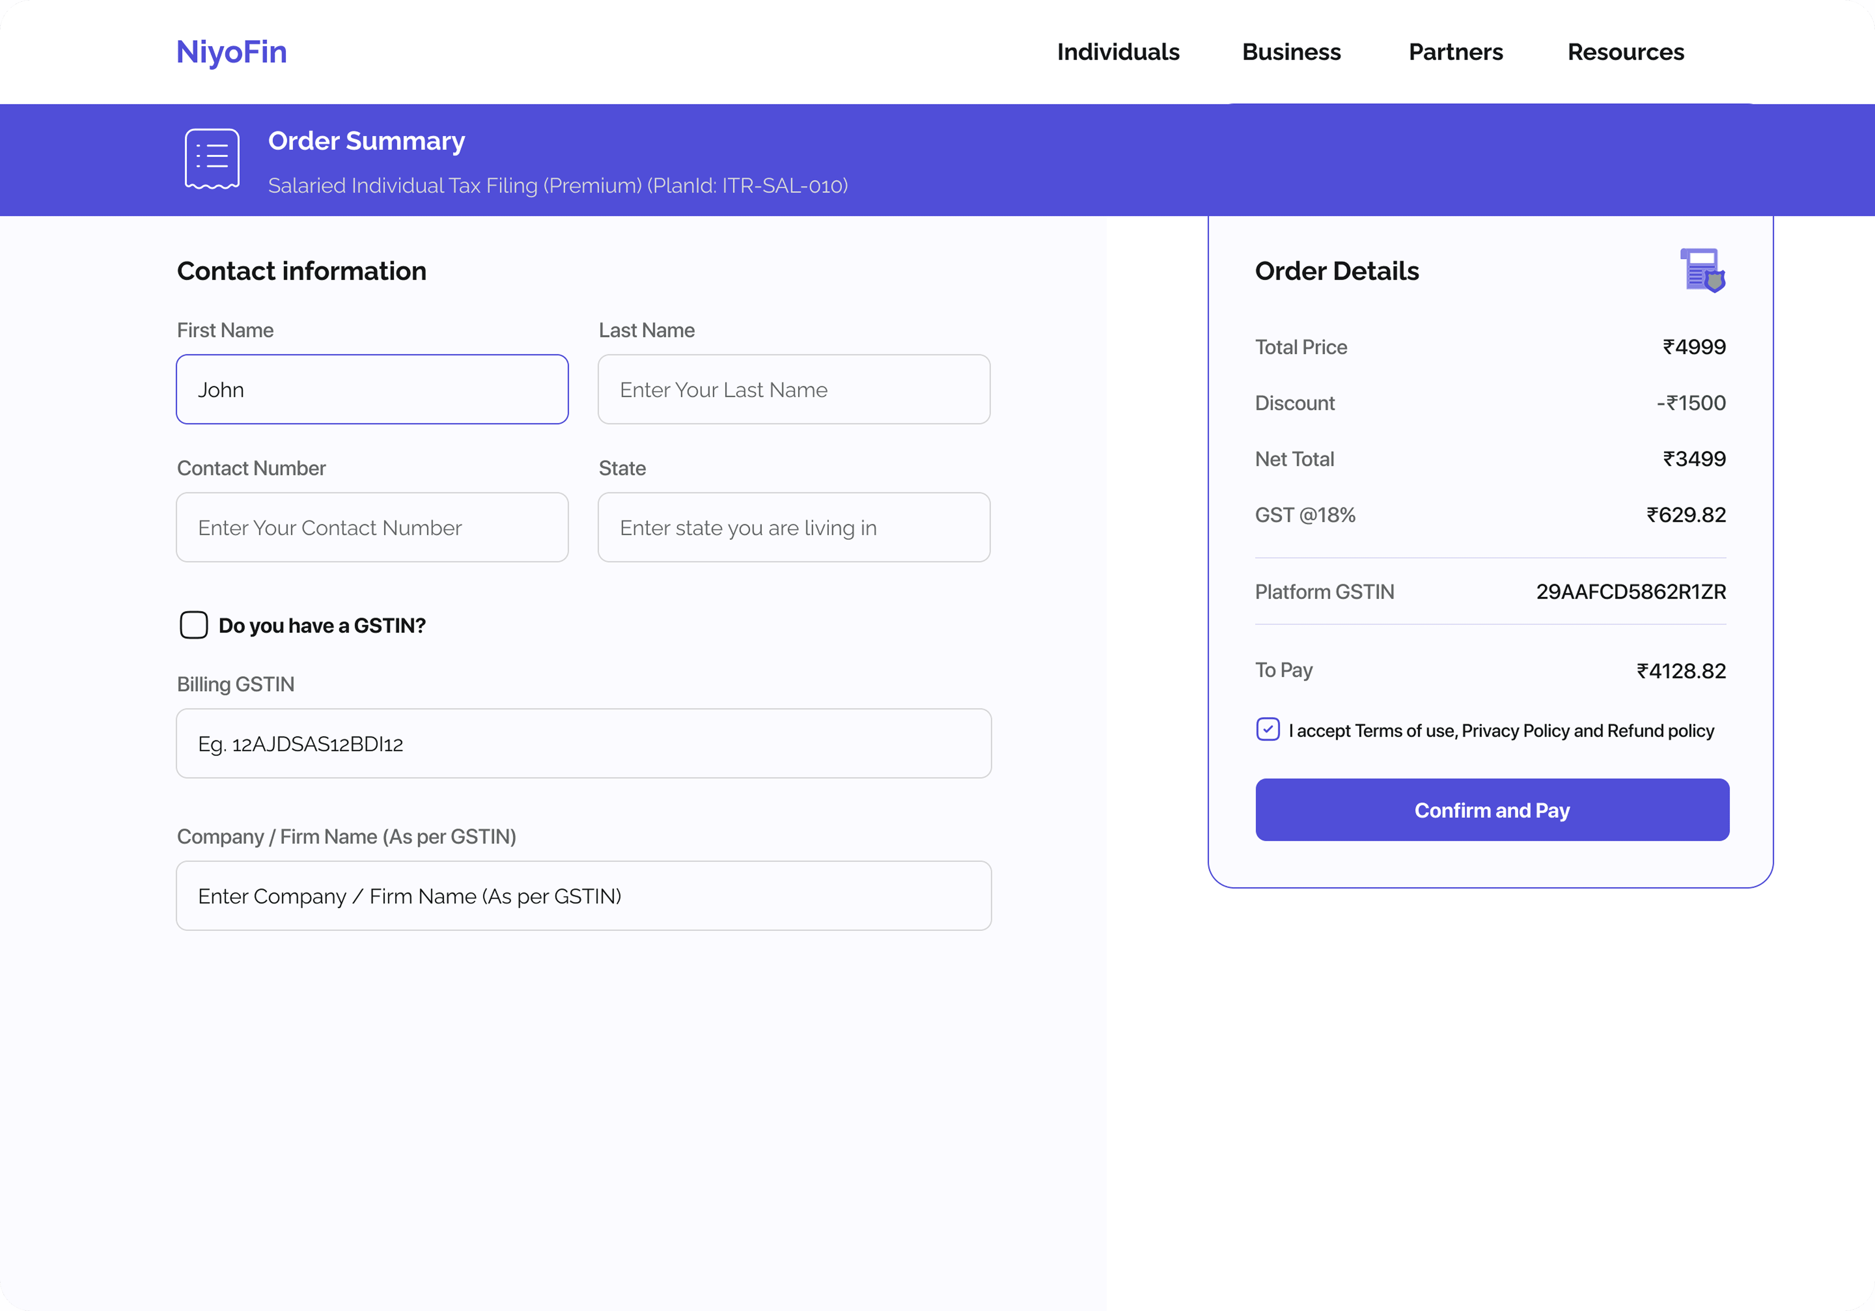Click the Contact Number input field
The image size is (1875, 1311).
[372, 527]
